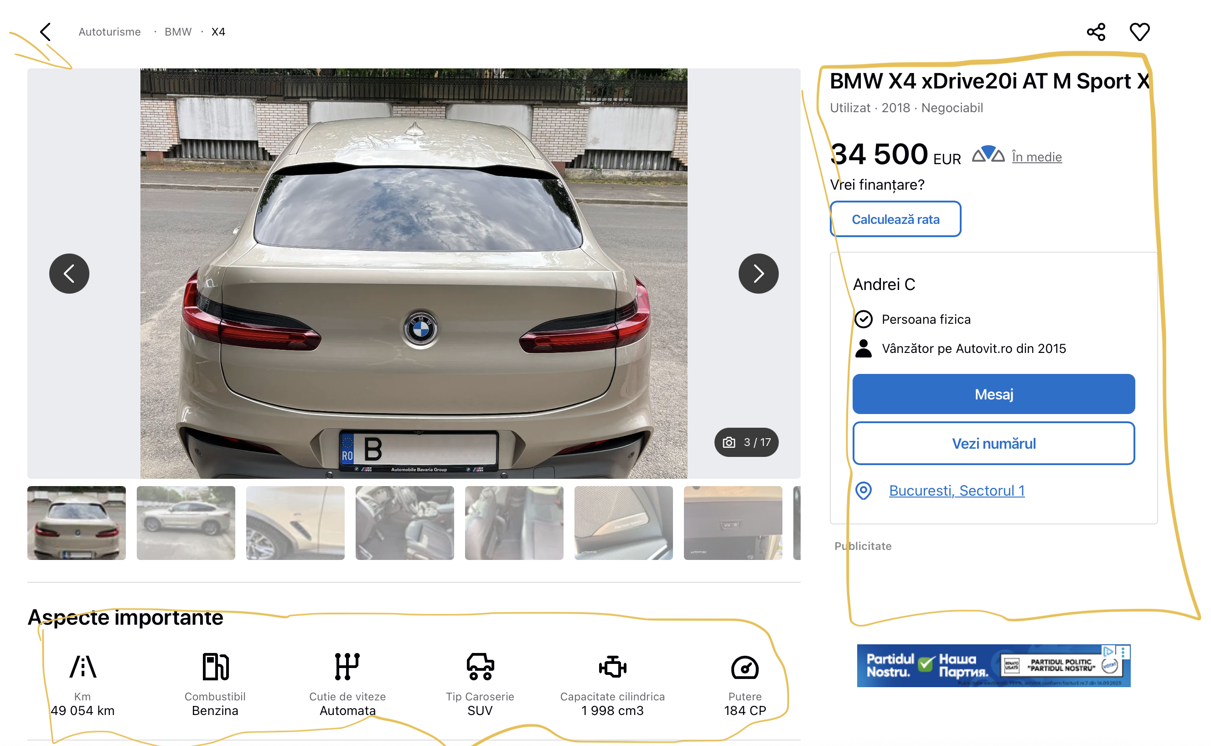
Task: Click the price rating indicator icon
Action: (988, 155)
